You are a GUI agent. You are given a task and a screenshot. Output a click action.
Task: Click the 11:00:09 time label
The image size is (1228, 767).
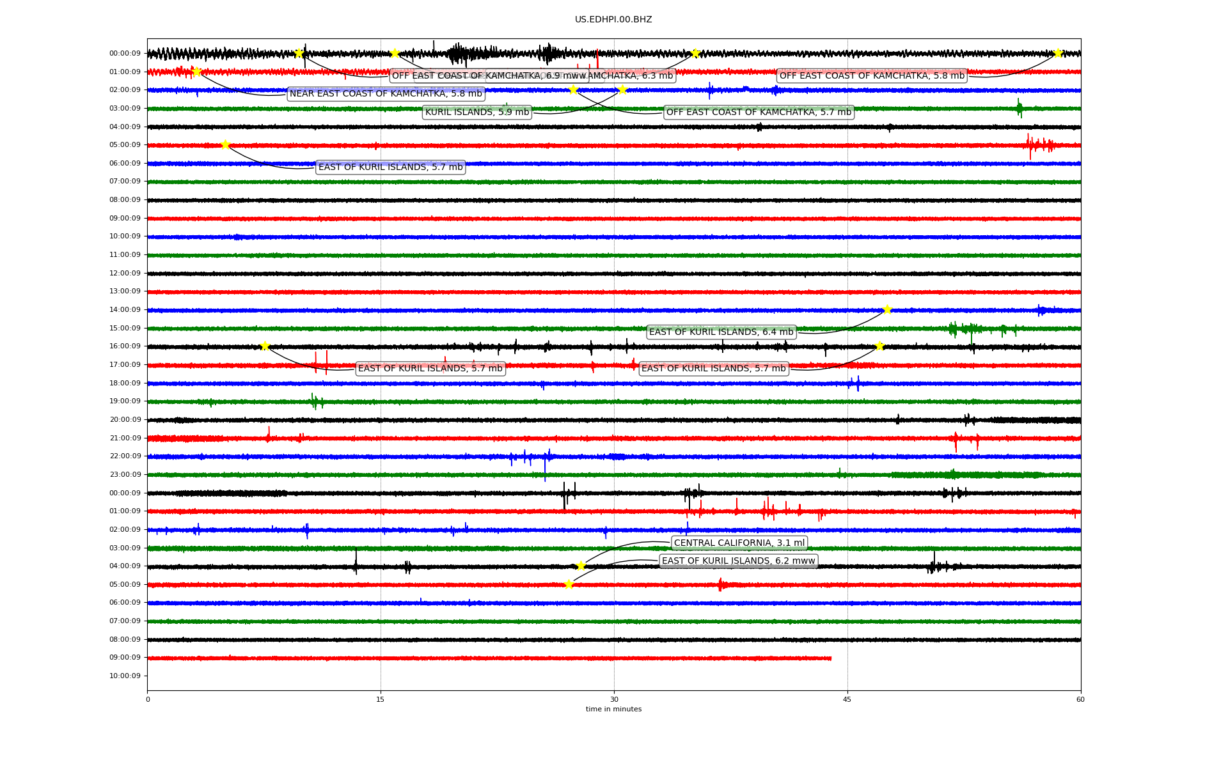(x=125, y=255)
